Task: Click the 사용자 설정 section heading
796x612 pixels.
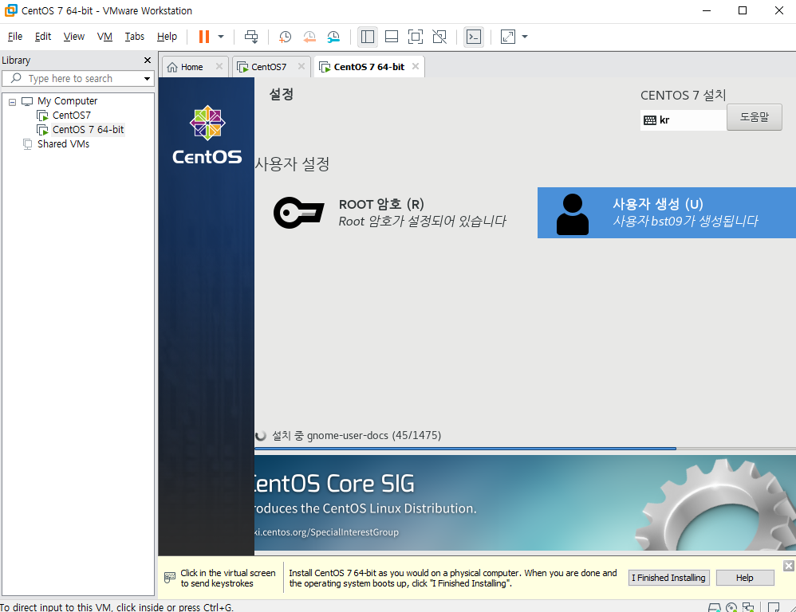Action: (x=293, y=164)
